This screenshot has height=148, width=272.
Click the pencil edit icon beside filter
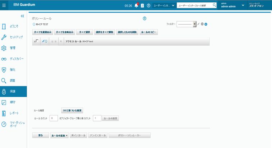199,24
